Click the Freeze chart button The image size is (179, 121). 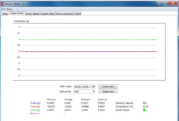[x=108, y=87]
